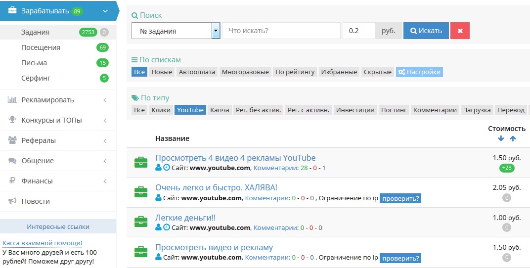Select the Новые list filter
Screen dimensions: 530x268
(x=162, y=72)
